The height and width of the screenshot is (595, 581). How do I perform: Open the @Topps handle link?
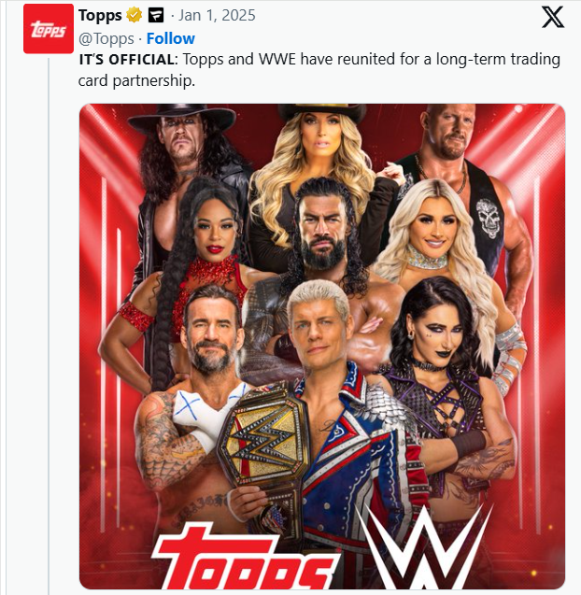point(106,38)
